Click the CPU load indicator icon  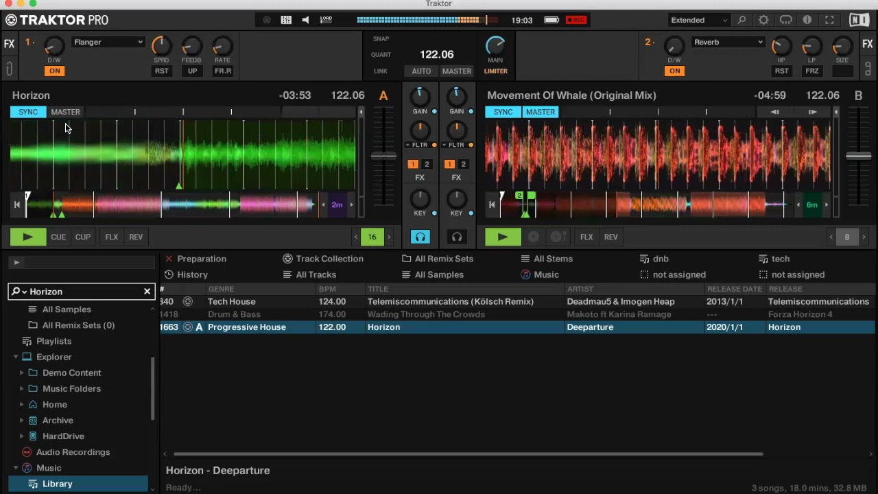click(327, 20)
